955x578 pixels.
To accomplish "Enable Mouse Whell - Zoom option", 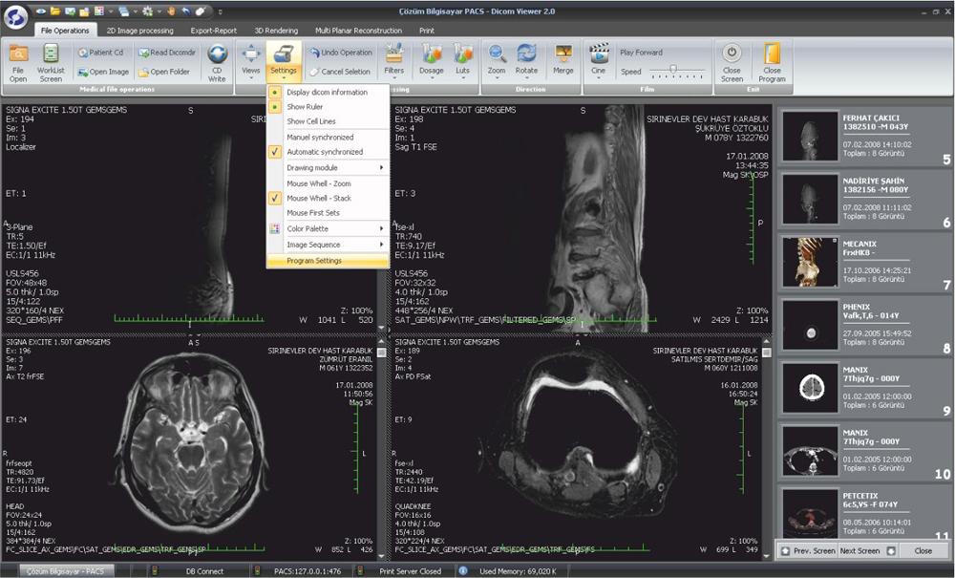I will (328, 183).
